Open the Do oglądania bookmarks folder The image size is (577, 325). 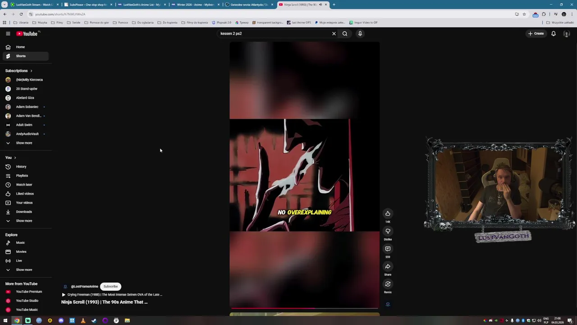(x=142, y=23)
